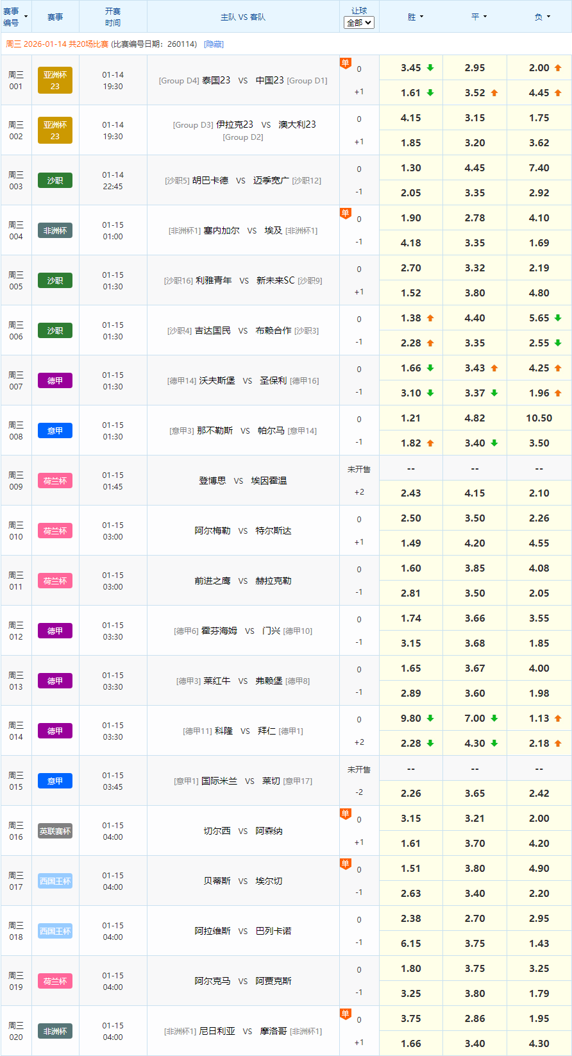Open the 让球 全部 dropdown filter
Viewport: 572px width, 1056px height.
[359, 22]
